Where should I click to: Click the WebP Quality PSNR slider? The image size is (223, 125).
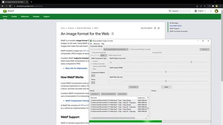point(166,72)
